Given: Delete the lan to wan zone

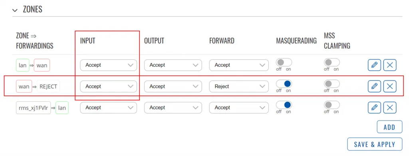Looking at the screenshot, I should 390,65.
